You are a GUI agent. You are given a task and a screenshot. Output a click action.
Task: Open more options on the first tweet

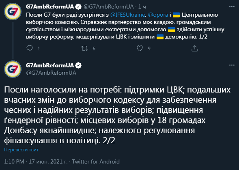coord(232,6)
